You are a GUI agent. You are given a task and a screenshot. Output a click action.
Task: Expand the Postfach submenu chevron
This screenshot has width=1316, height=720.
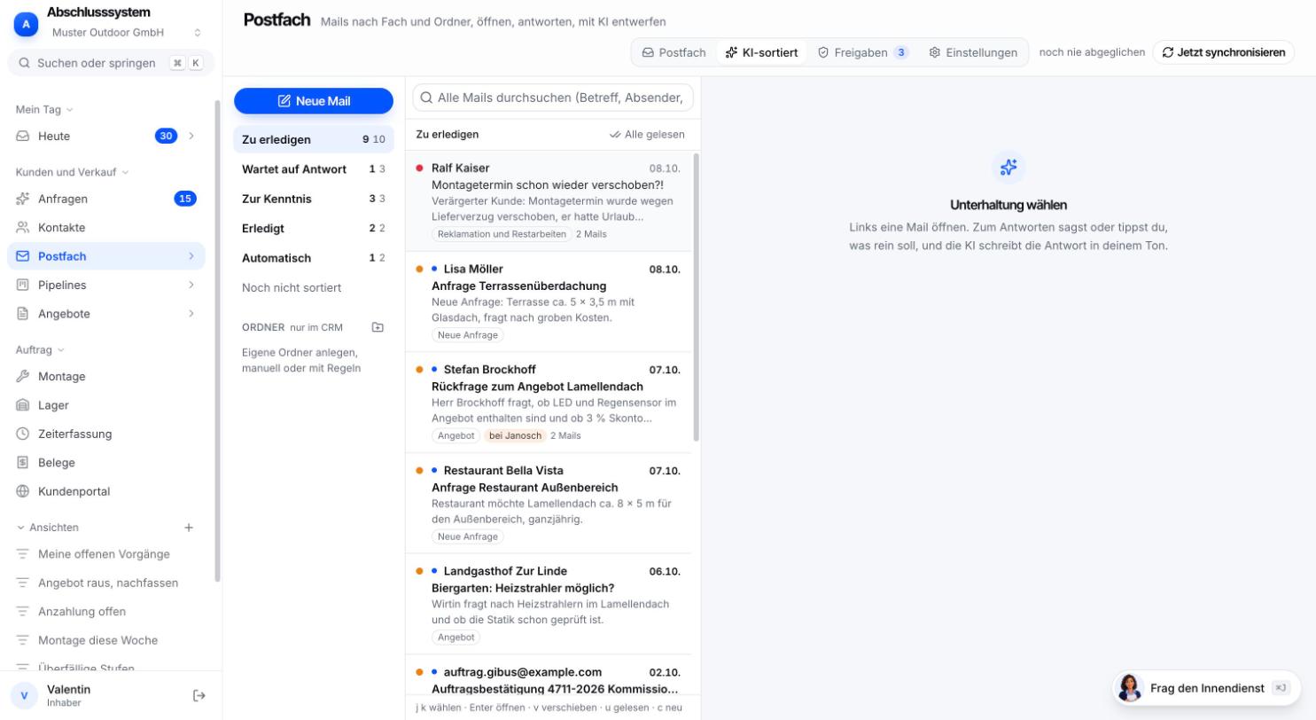[191, 256]
